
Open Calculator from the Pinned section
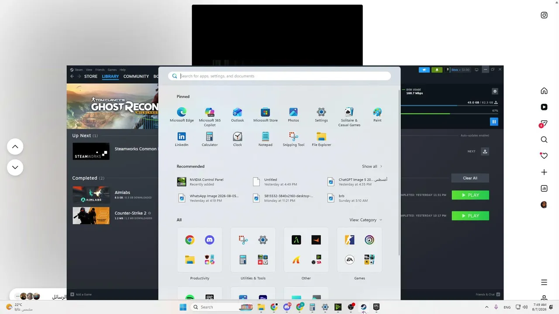[210, 139]
